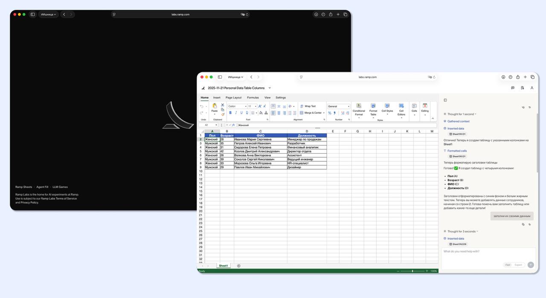Viewport: 546px width, 298px height.
Task: Open the document title dropdown chevron
Action: [270, 88]
